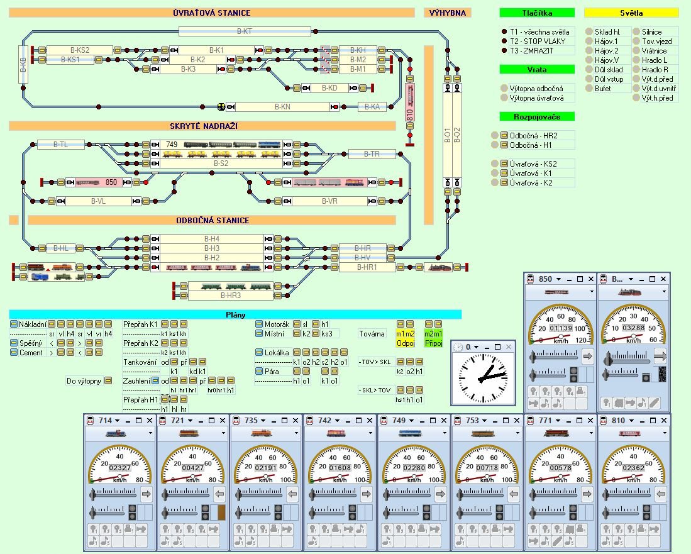This screenshot has width=691, height=554.
Task: Toggle the Výtopna odbočná gate
Action: [504, 89]
